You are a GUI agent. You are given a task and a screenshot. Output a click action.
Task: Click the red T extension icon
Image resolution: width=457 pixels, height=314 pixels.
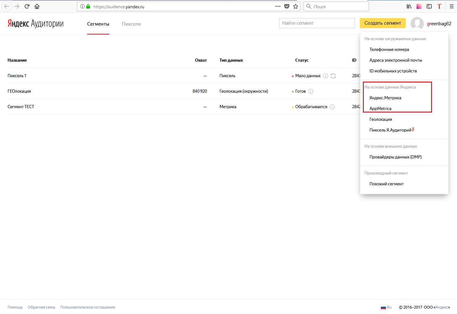(x=439, y=6)
